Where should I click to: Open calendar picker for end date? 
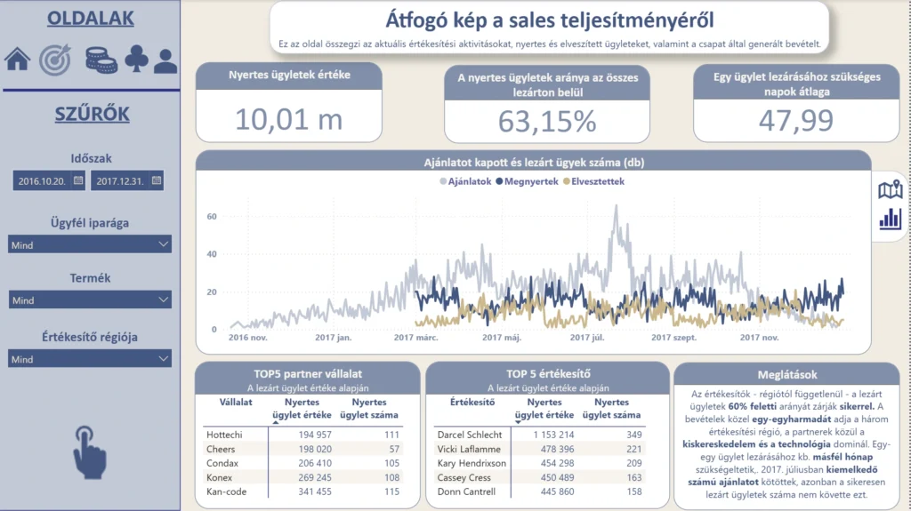click(156, 180)
